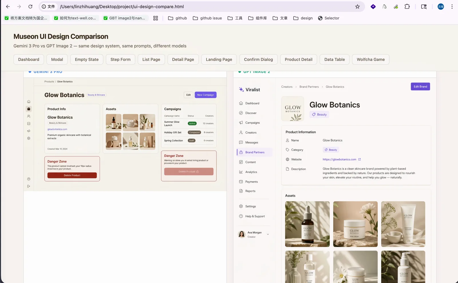The height and width of the screenshot is (283, 458).
Task: Open the Extensions puzzle-piece menu
Action: click(407, 7)
